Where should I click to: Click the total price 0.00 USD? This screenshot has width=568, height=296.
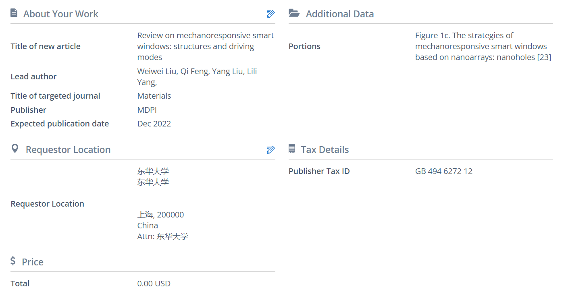click(154, 284)
